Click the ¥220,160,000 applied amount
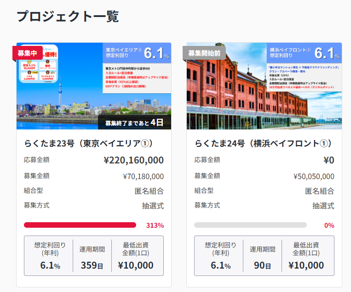This screenshot has height=292, width=351. tap(134, 160)
